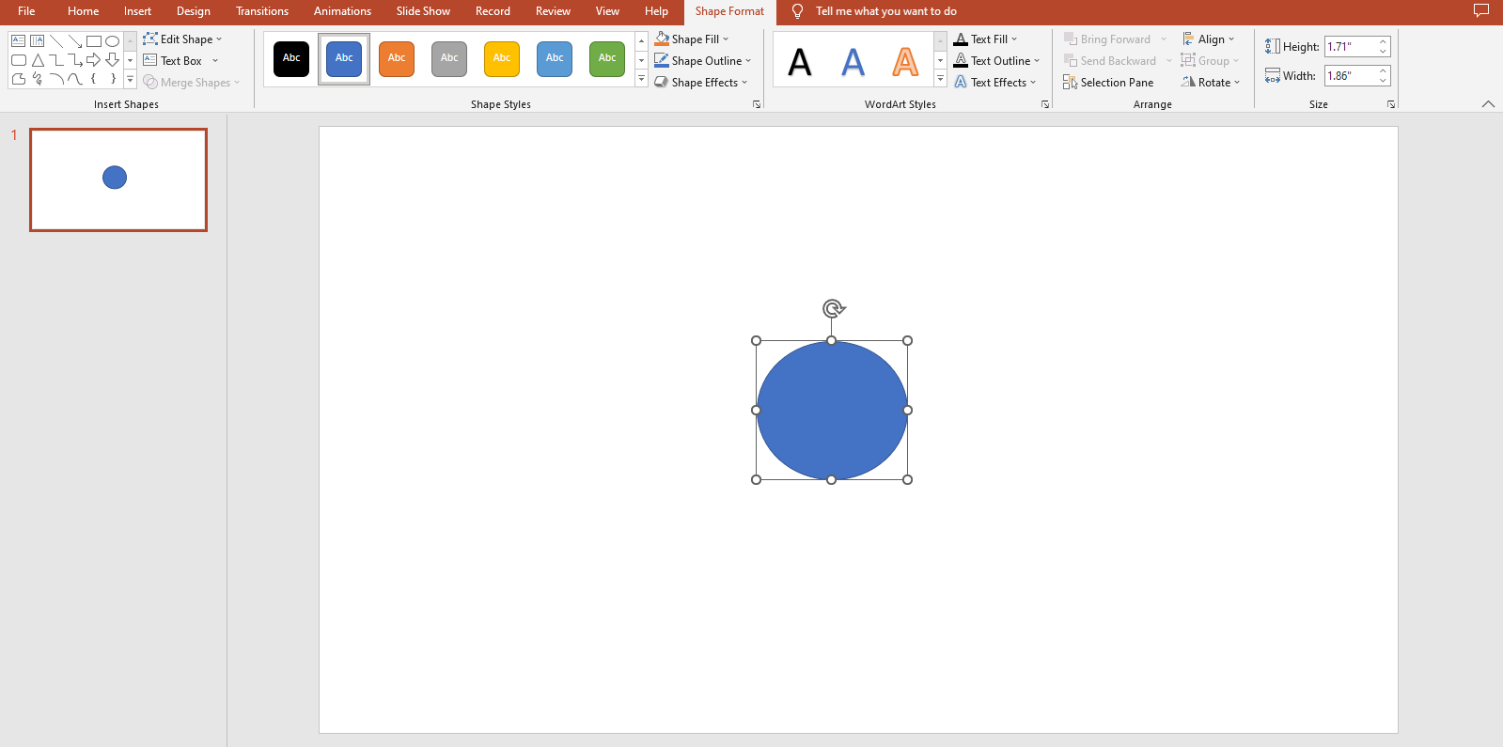Apply the gold Abc shape style

click(502, 59)
